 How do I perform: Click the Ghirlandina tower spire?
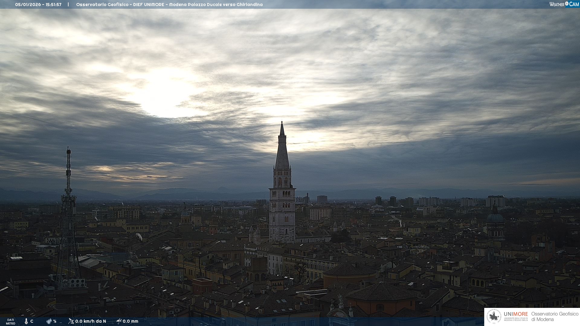(x=282, y=151)
